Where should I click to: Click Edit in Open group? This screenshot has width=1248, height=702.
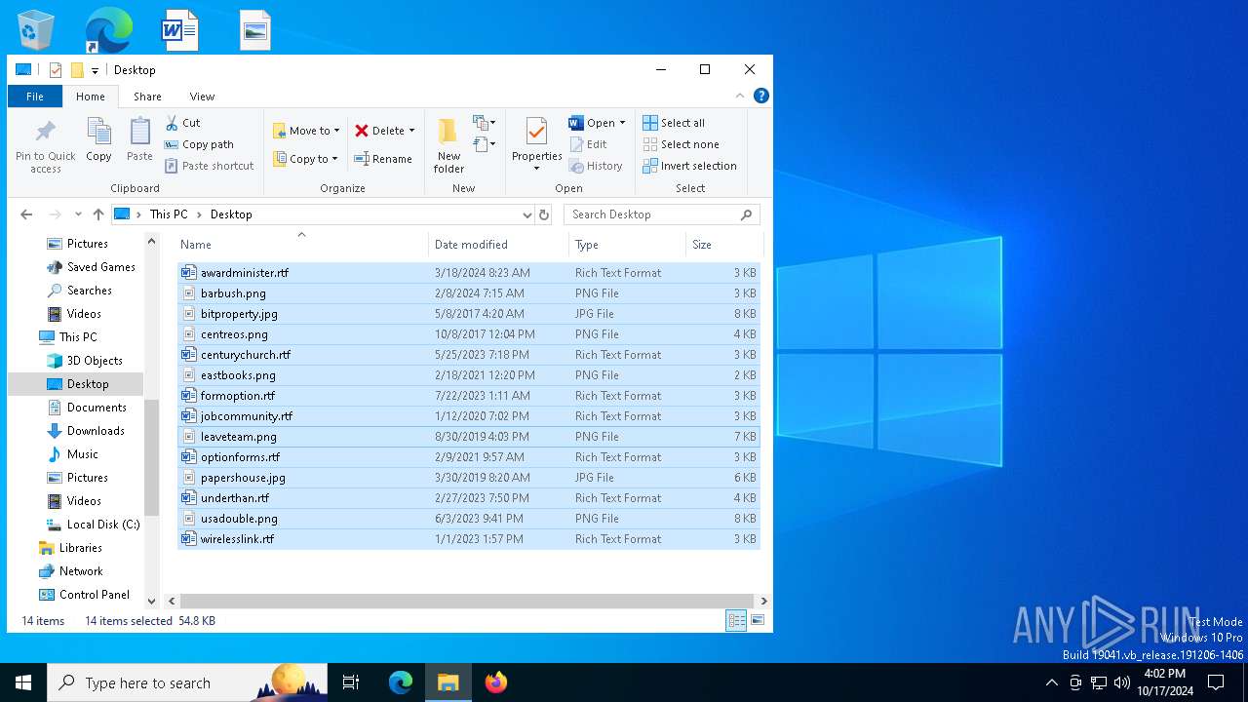(588, 144)
